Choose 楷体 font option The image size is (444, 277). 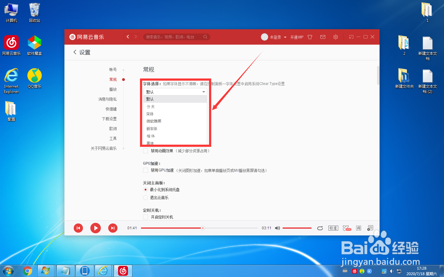pyautogui.click(x=175, y=136)
